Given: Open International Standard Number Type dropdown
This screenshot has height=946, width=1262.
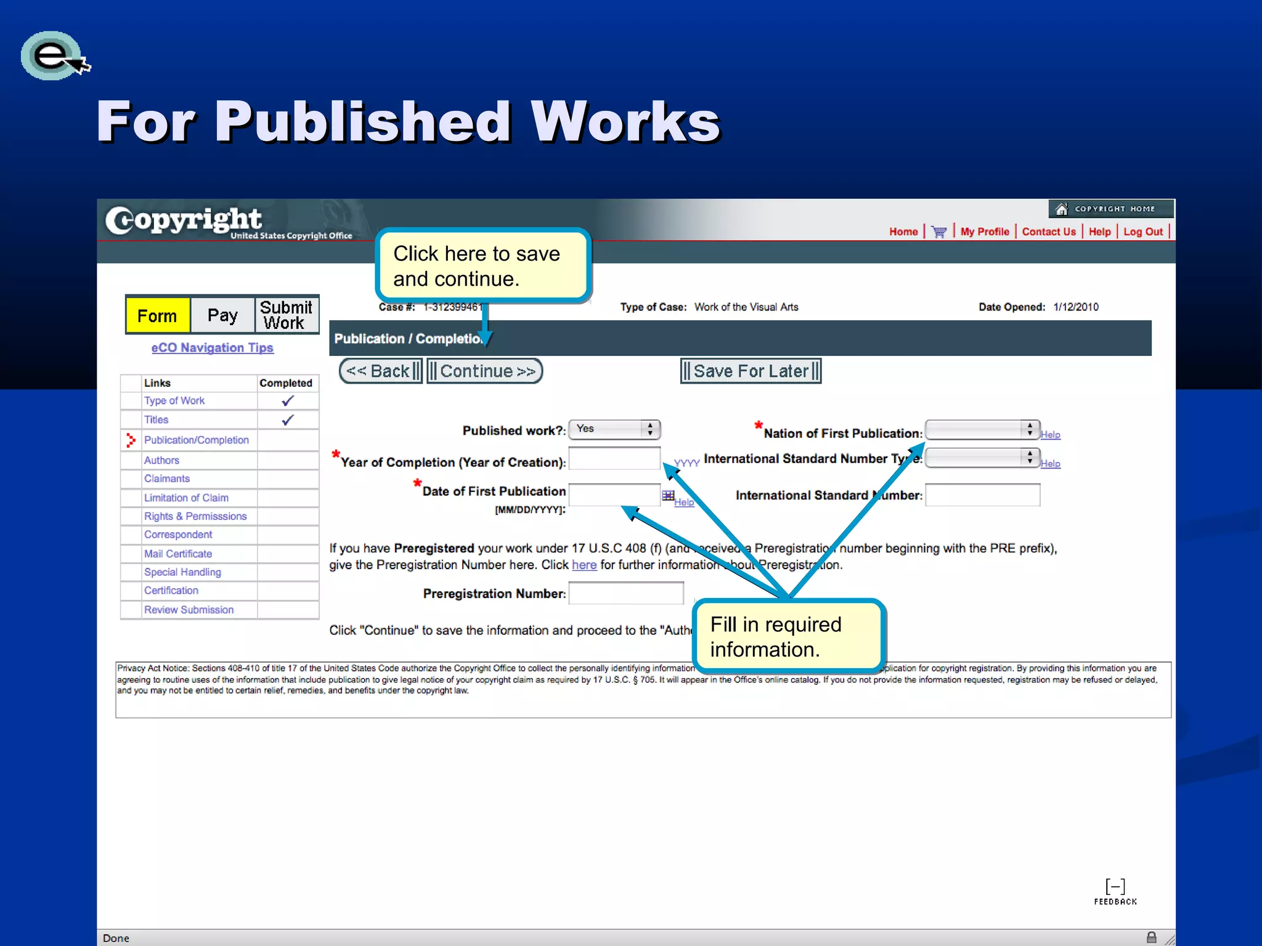Looking at the screenshot, I should 983,458.
